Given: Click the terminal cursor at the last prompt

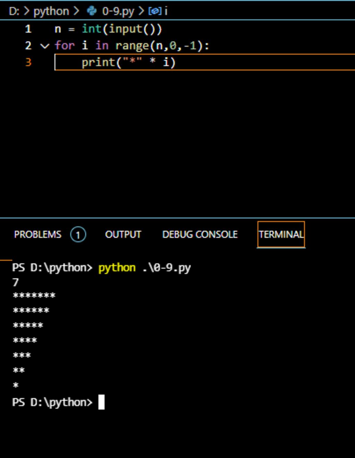Looking at the screenshot, I should pyautogui.click(x=101, y=402).
